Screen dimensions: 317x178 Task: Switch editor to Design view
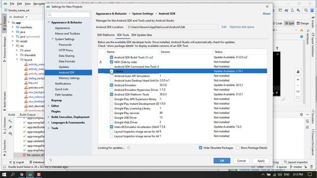click(x=303, y=23)
